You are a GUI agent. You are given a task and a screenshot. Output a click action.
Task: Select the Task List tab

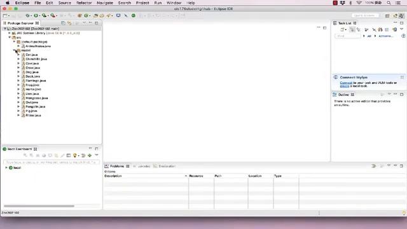point(345,23)
